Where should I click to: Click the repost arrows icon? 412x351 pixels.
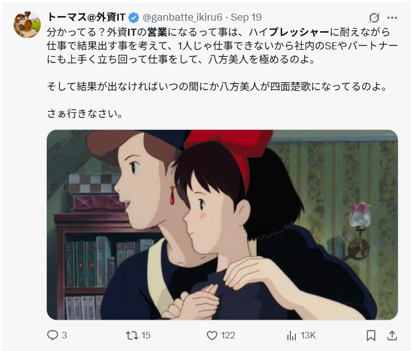(x=132, y=335)
